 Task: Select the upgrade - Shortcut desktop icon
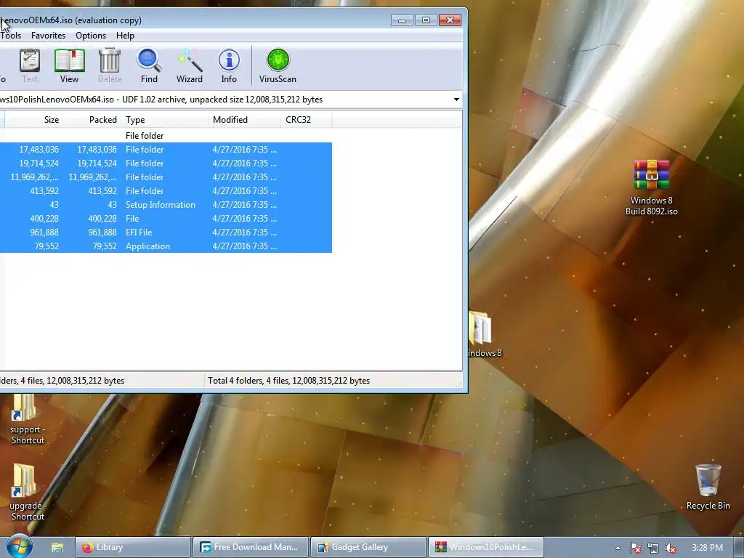(x=28, y=493)
